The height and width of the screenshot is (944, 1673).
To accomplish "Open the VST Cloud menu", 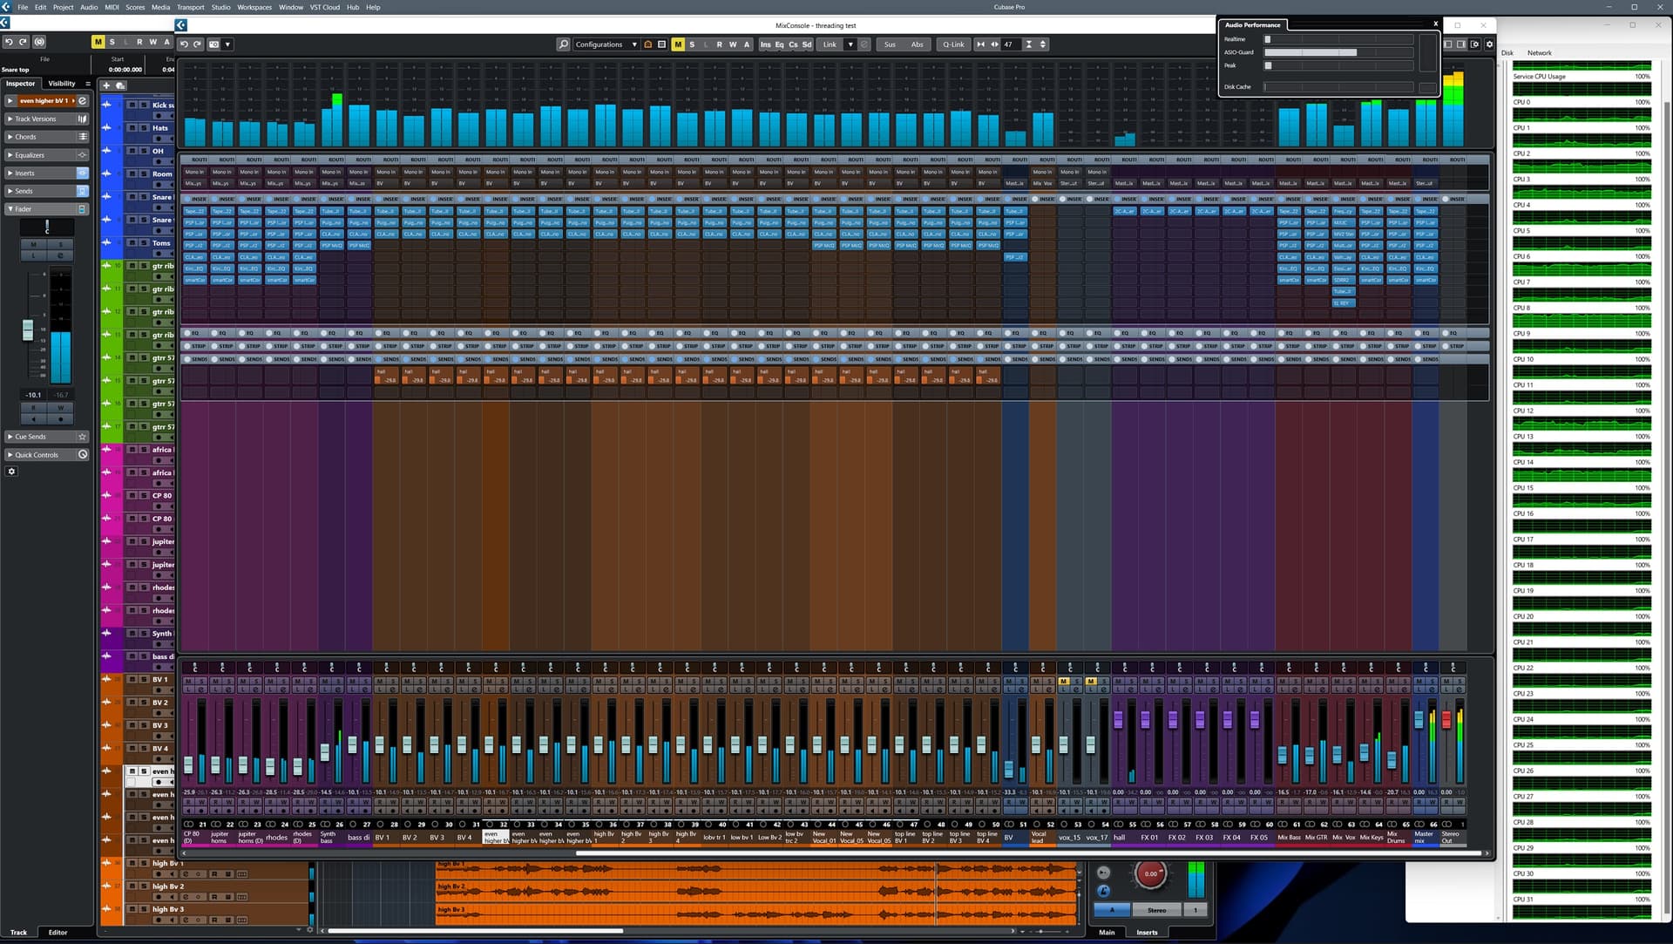I will pos(324,7).
